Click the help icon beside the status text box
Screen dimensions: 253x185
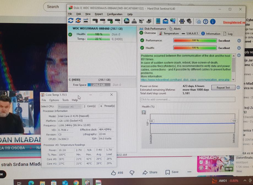click(x=239, y=55)
